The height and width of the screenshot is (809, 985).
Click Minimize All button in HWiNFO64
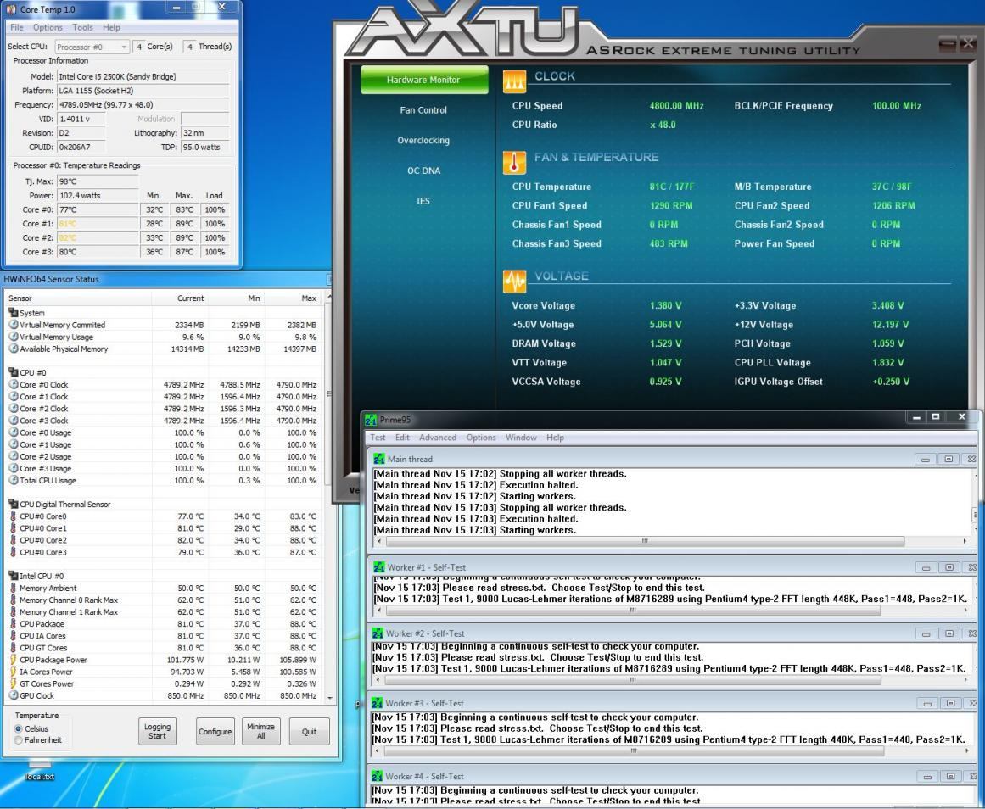click(260, 731)
